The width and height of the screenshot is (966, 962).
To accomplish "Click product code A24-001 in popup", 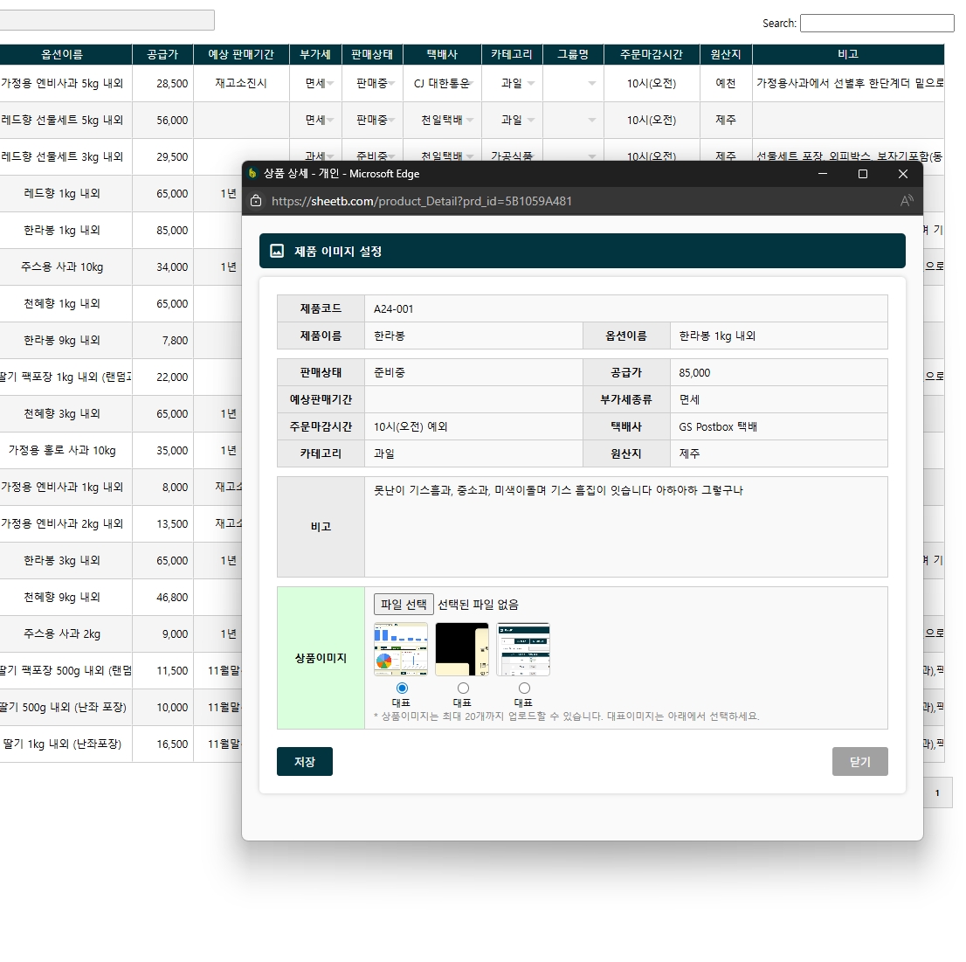I will [x=393, y=308].
